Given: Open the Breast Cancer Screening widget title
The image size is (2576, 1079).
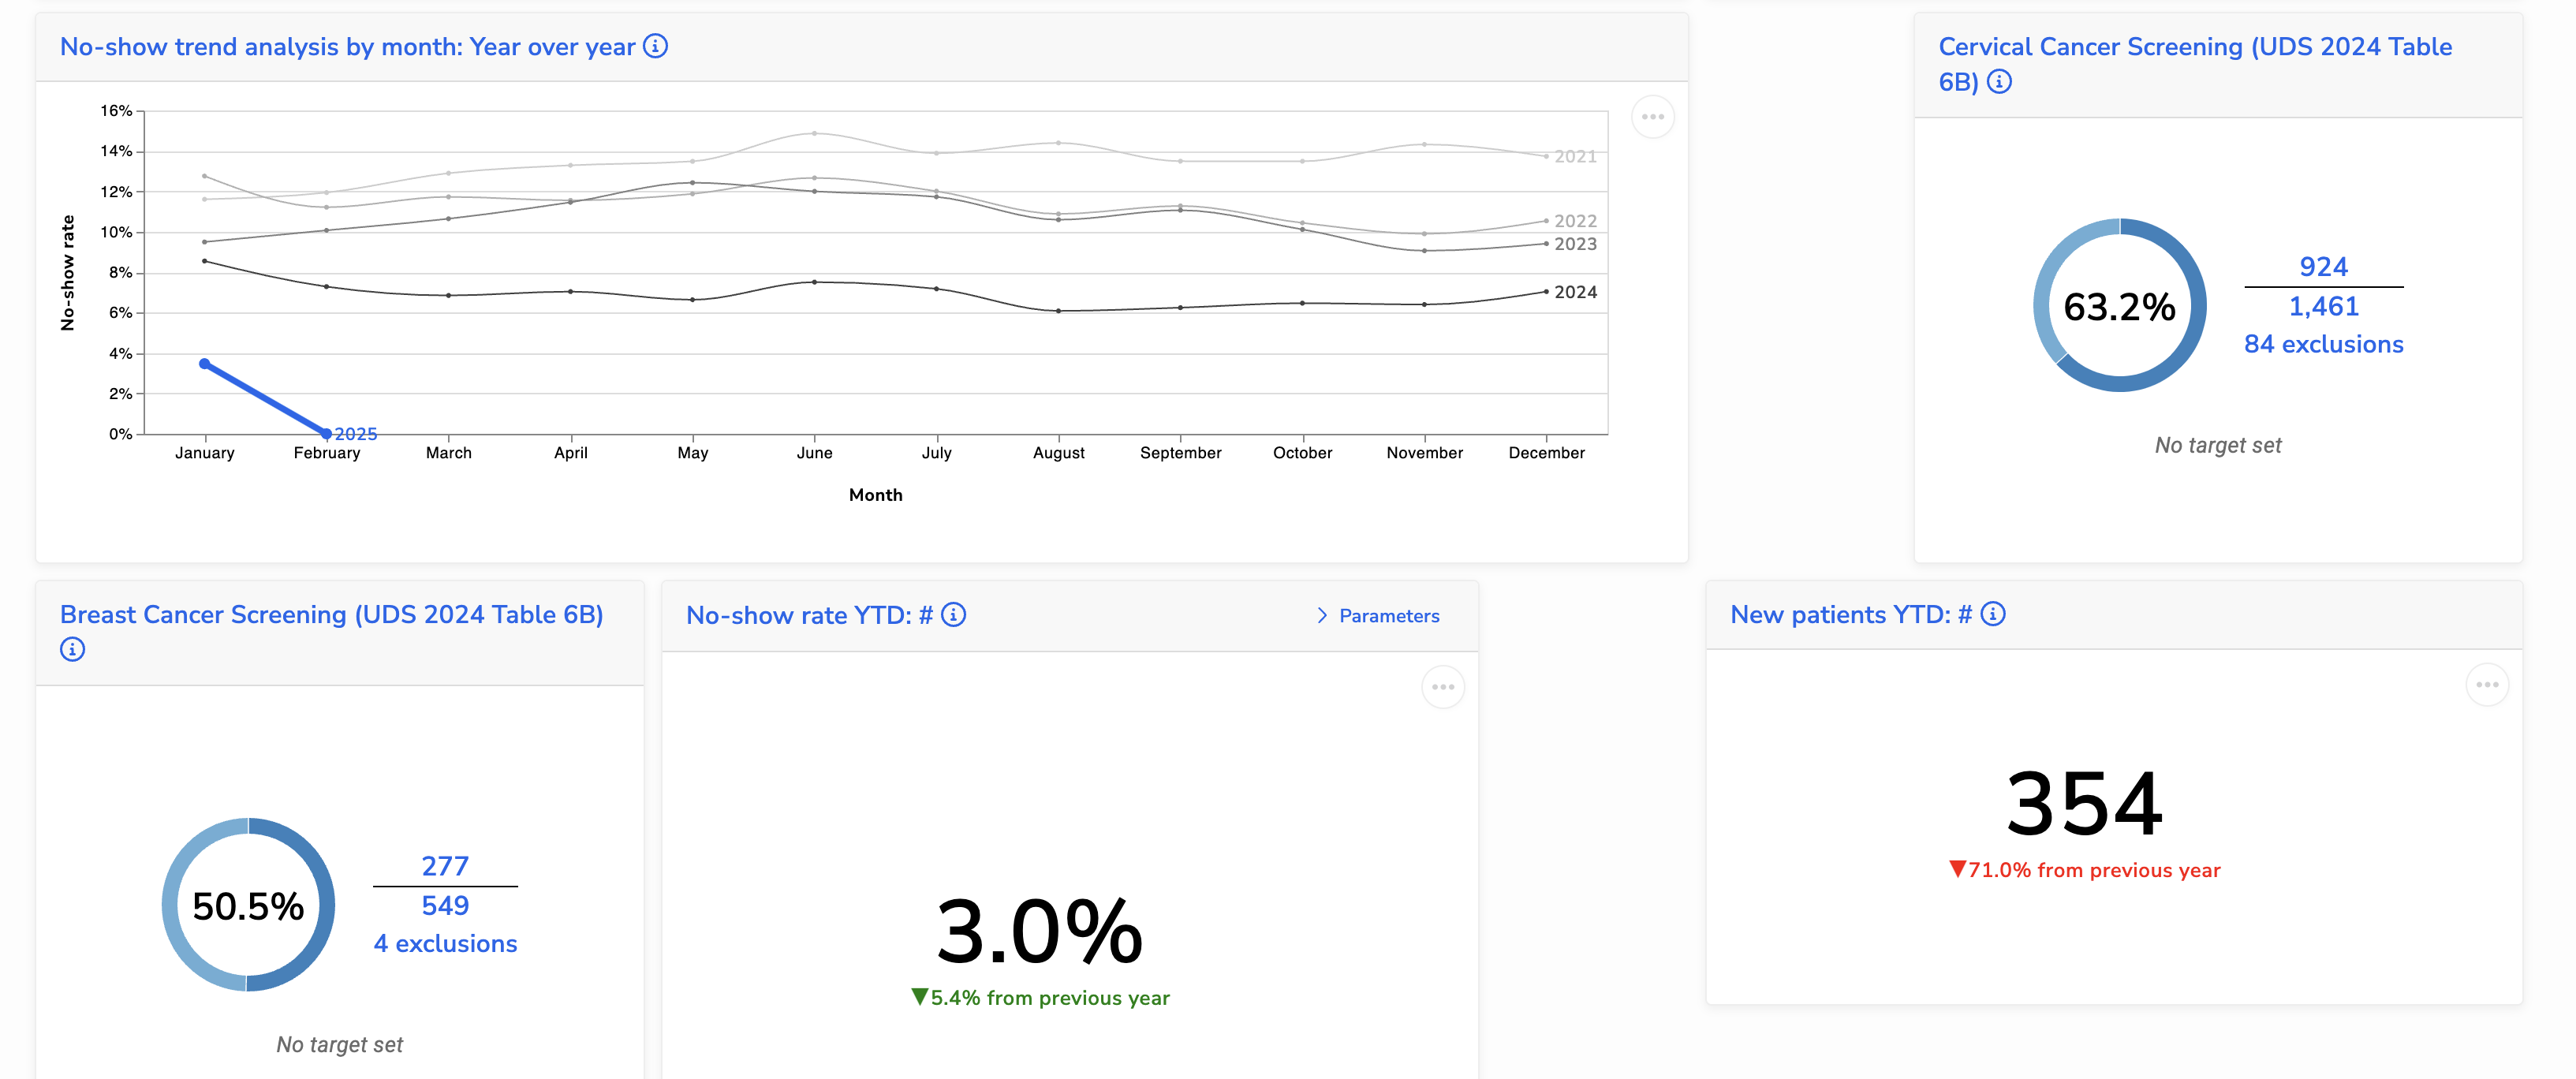Looking at the screenshot, I should pyautogui.click(x=332, y=614).
